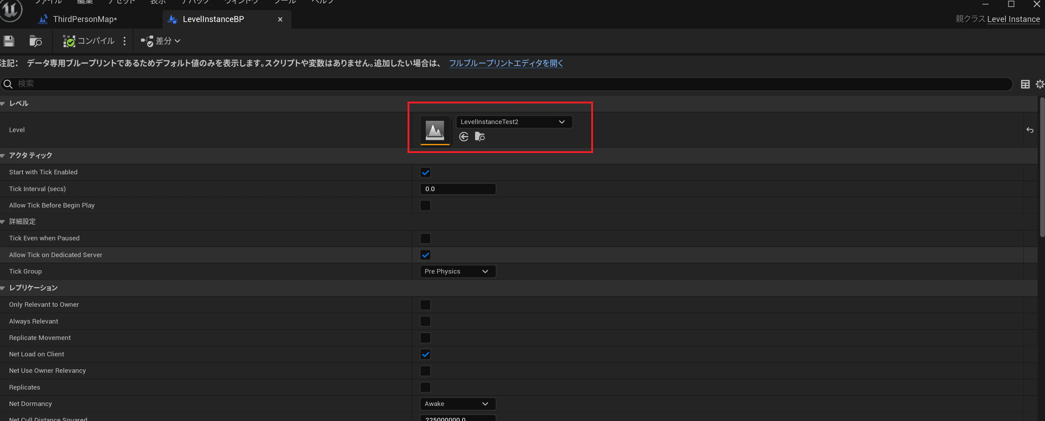Click the Unreal Engine logo icon

coord(10,10)
